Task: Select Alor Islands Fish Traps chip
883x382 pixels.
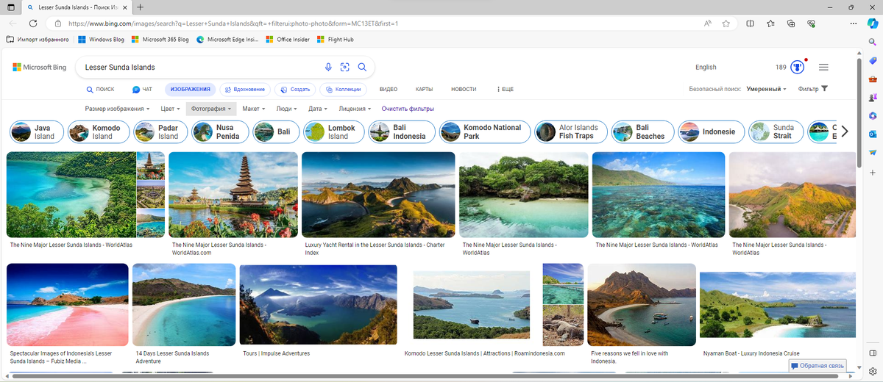Action: pyautogui.click(x=570, y=131)
